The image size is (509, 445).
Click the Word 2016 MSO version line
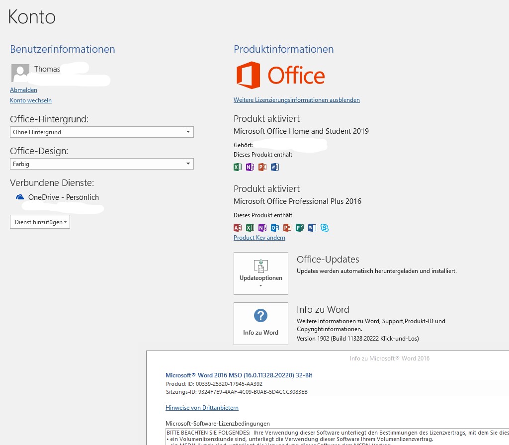pyautogui.click(x=239, y=375)
